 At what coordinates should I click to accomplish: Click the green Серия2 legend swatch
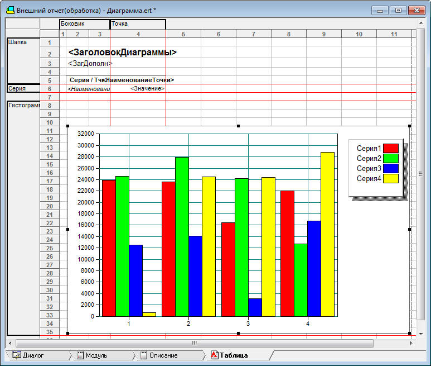pos(391,158)
